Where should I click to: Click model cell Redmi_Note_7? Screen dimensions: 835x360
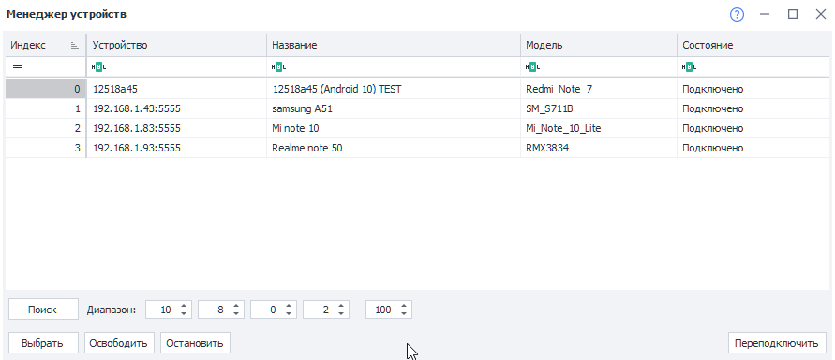point(599,89)
